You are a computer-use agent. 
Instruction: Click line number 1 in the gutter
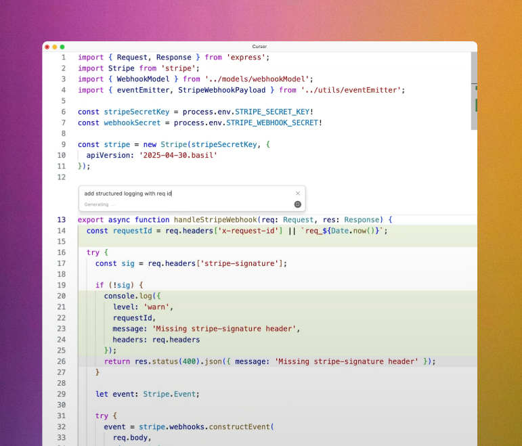point(64,58)
